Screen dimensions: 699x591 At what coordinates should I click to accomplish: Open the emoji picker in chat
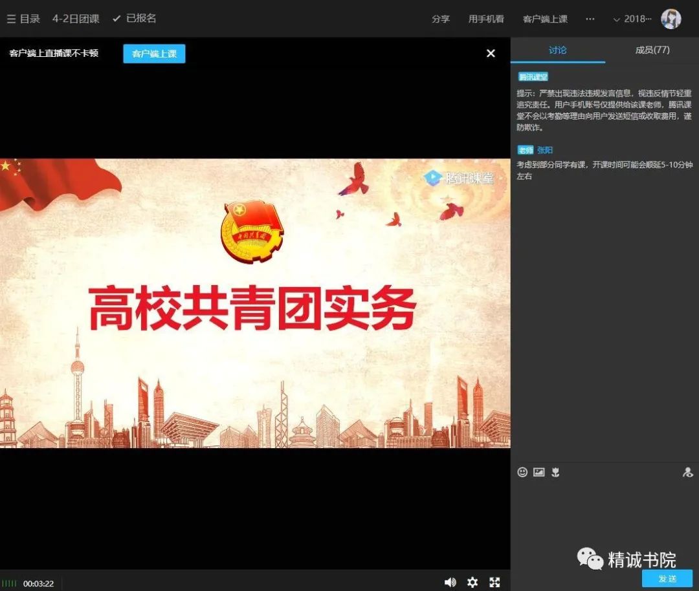pos(522,473)
